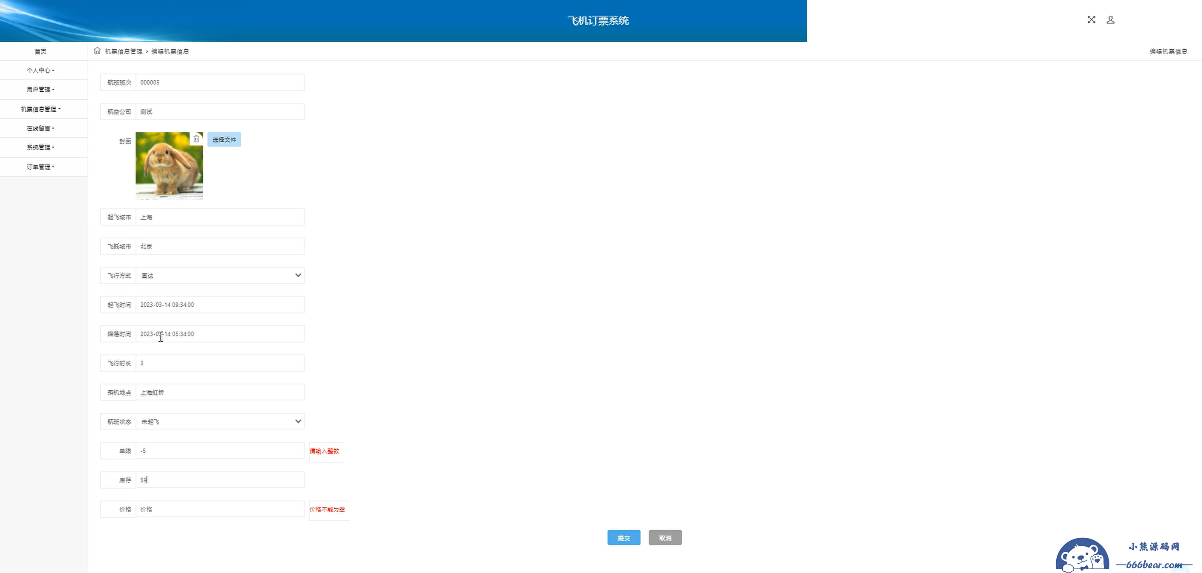Focus the 起飞城市 field showing 上海
The height and width of the screenshot is (573, 1202).
[220, 217]
